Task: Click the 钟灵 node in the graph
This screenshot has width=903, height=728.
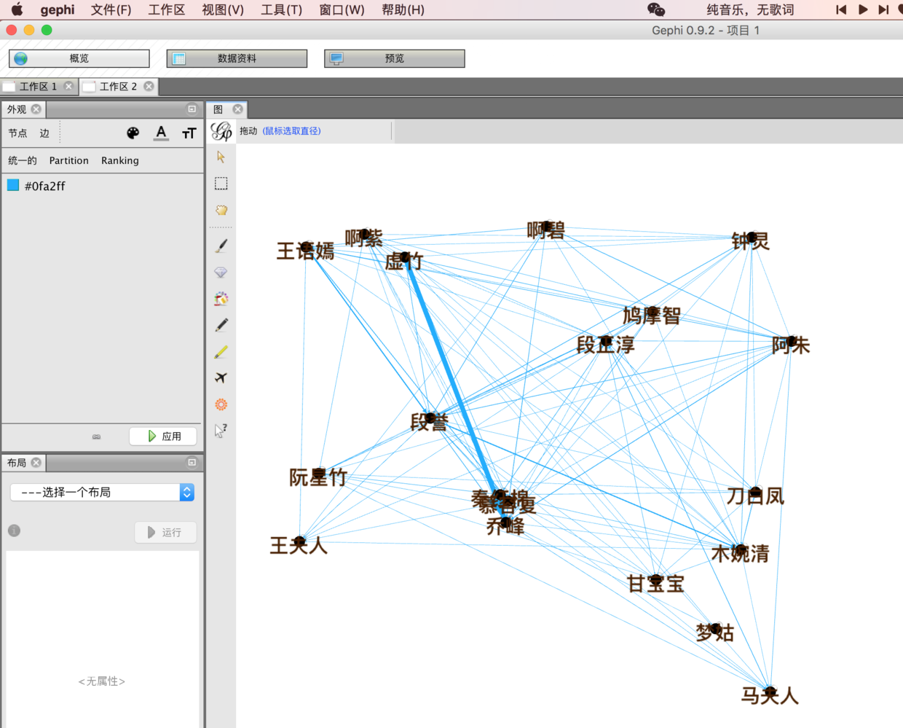Action: pyautogui.click(x=752, y=237)
